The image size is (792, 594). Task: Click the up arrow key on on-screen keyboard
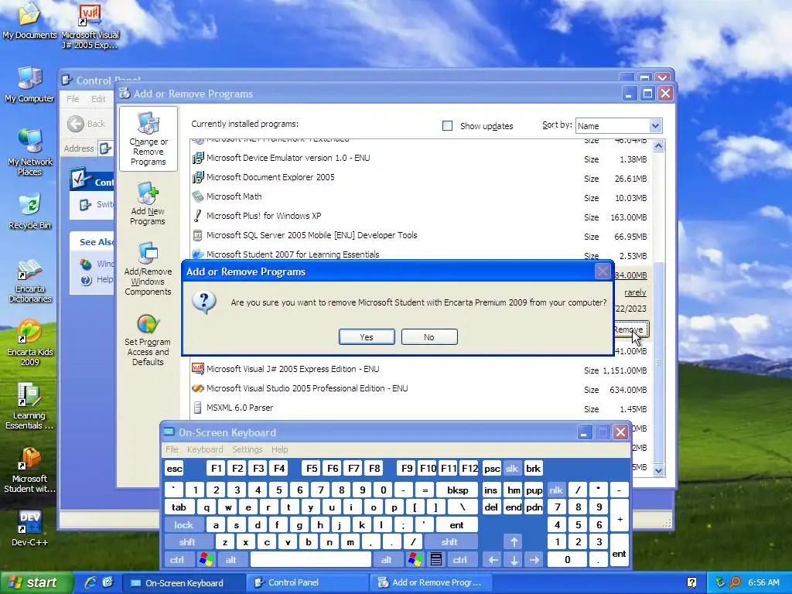click(514, 542)
